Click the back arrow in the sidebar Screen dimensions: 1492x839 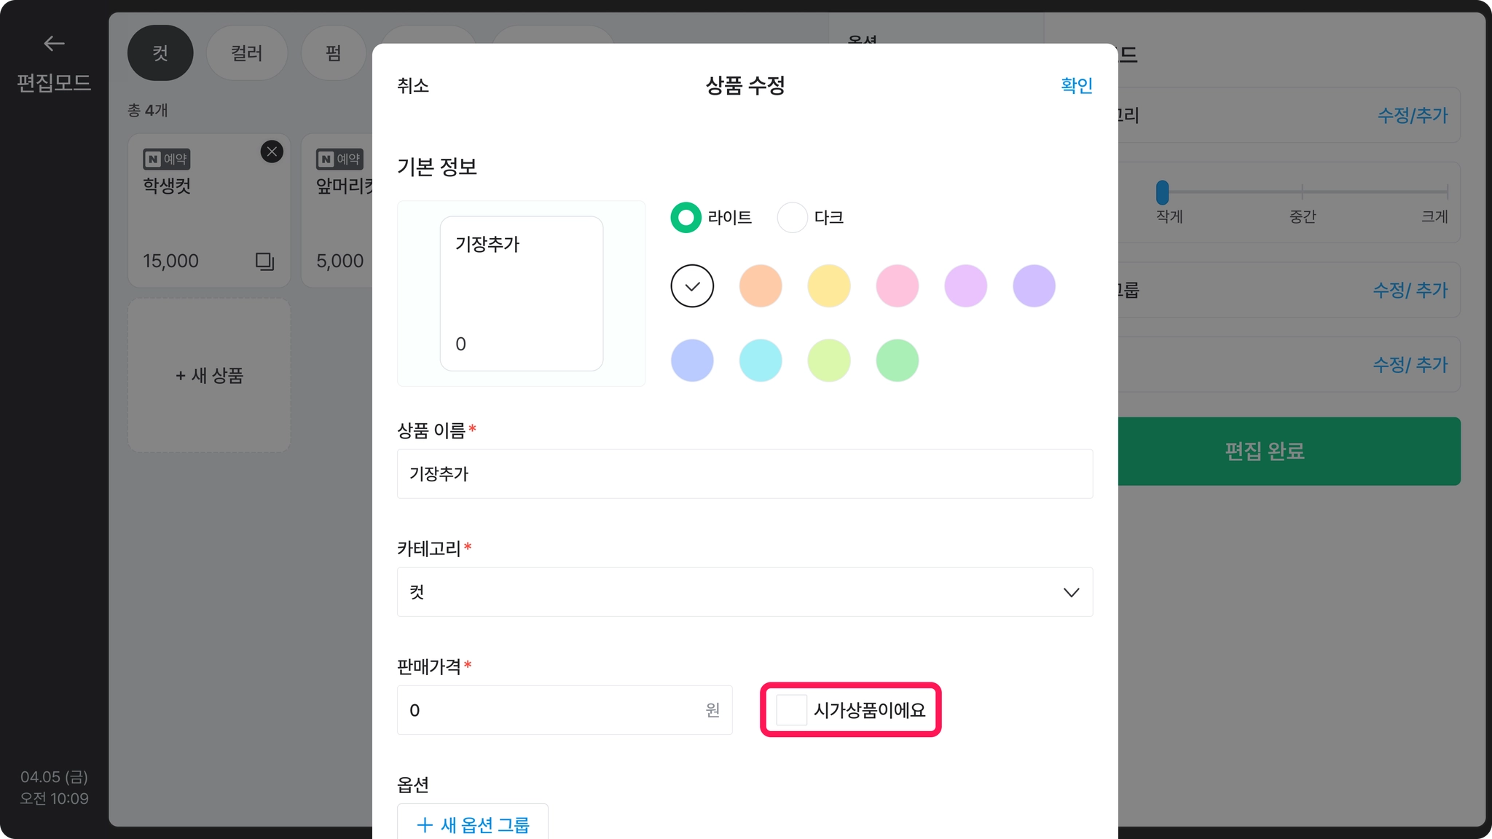click(x=54, y=44)
